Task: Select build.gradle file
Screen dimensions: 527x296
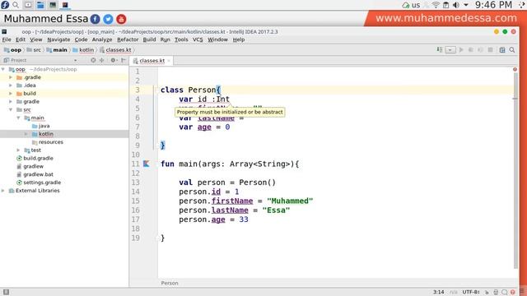Action: point(35,158)
